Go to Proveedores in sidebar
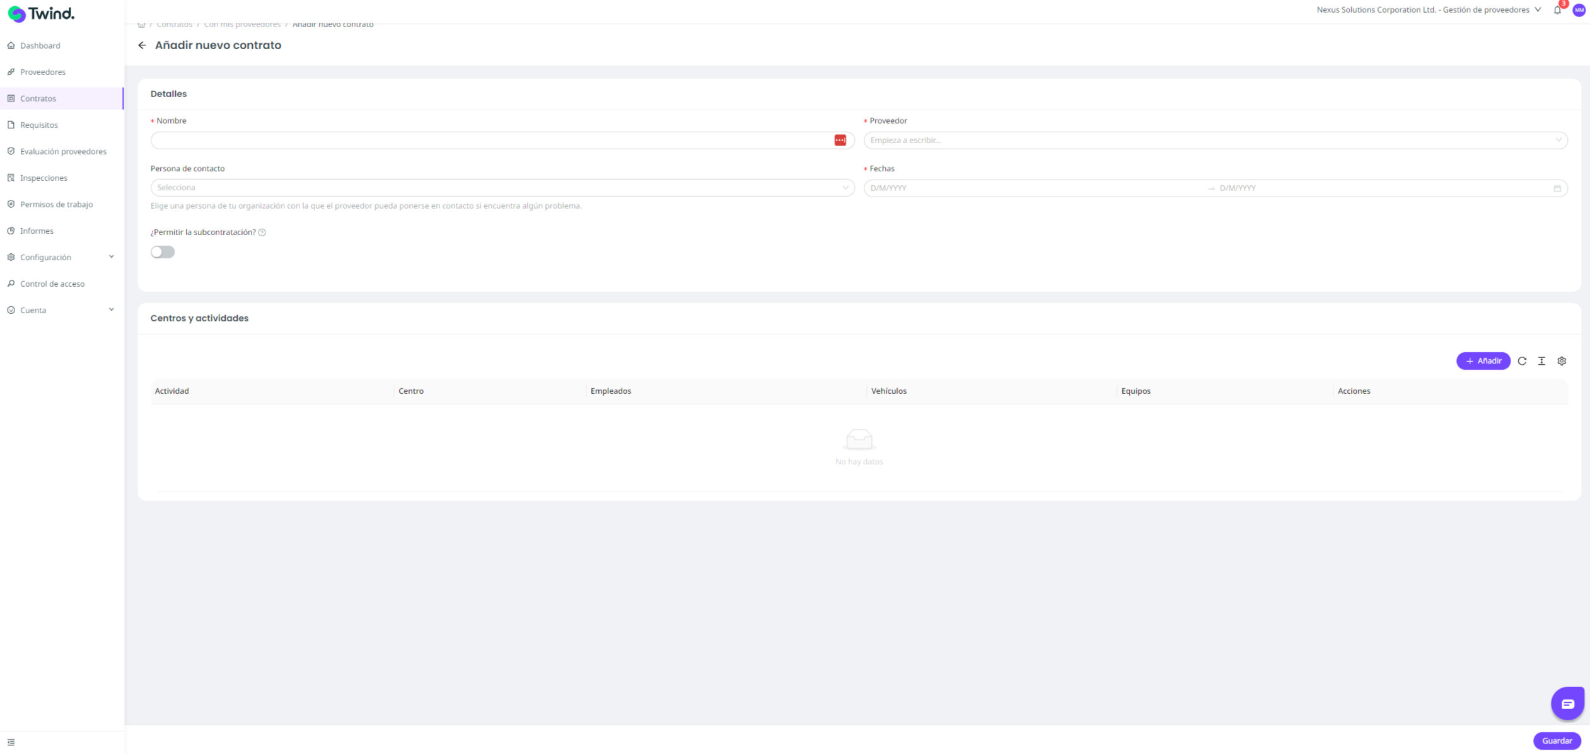 (x=43, y=72)
